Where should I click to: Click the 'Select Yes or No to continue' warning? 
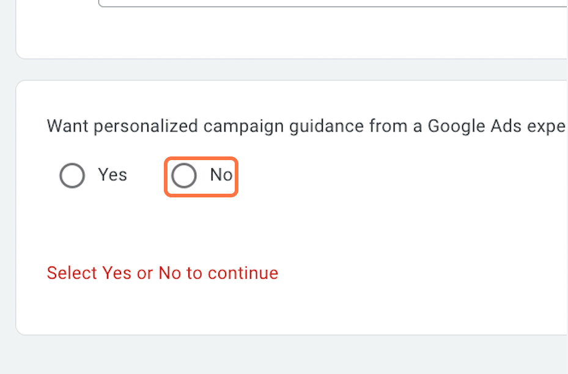coord(162,273)
